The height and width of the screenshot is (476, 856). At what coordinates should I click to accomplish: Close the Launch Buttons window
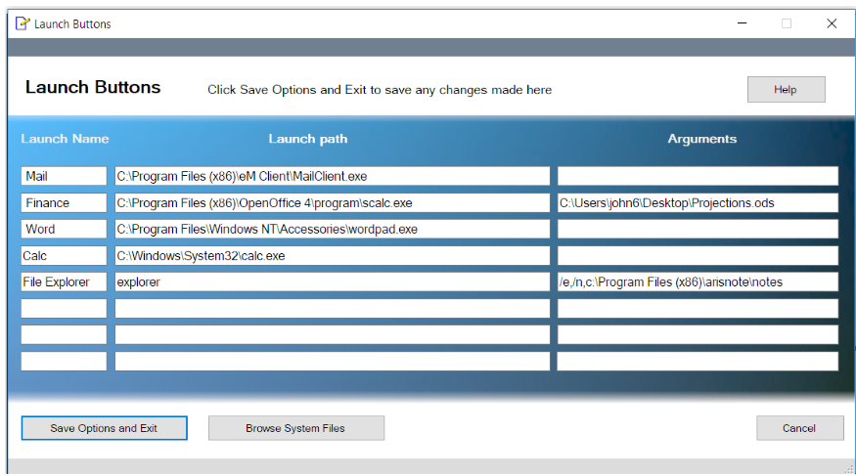coord(832,23)
